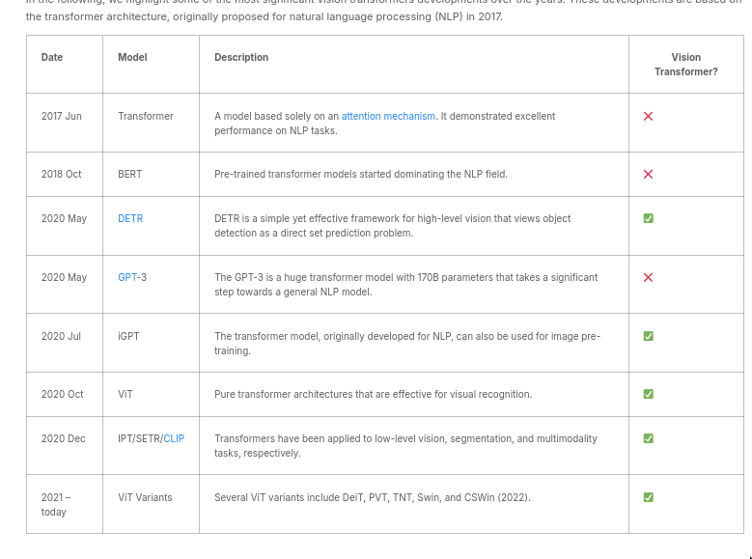
Task: Click the red X icon in Transformer row
Action: [648, 117]
